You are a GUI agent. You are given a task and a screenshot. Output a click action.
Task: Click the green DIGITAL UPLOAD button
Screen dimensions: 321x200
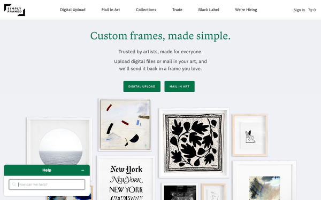142,86
